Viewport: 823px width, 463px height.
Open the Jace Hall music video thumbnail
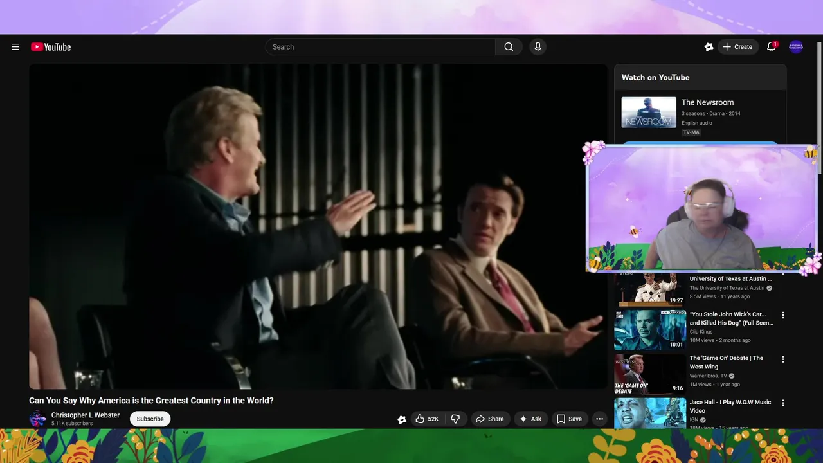tap(649, 413)
